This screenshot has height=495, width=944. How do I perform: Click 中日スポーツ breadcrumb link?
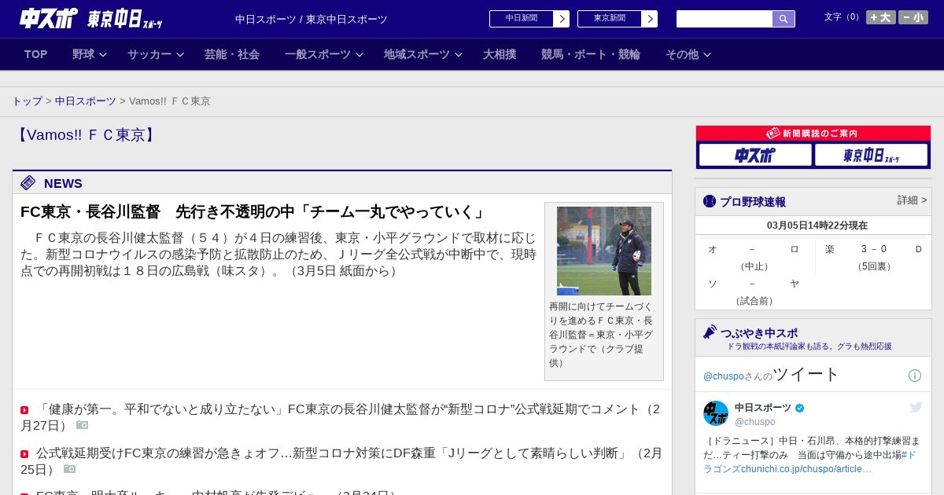point(86,101)
